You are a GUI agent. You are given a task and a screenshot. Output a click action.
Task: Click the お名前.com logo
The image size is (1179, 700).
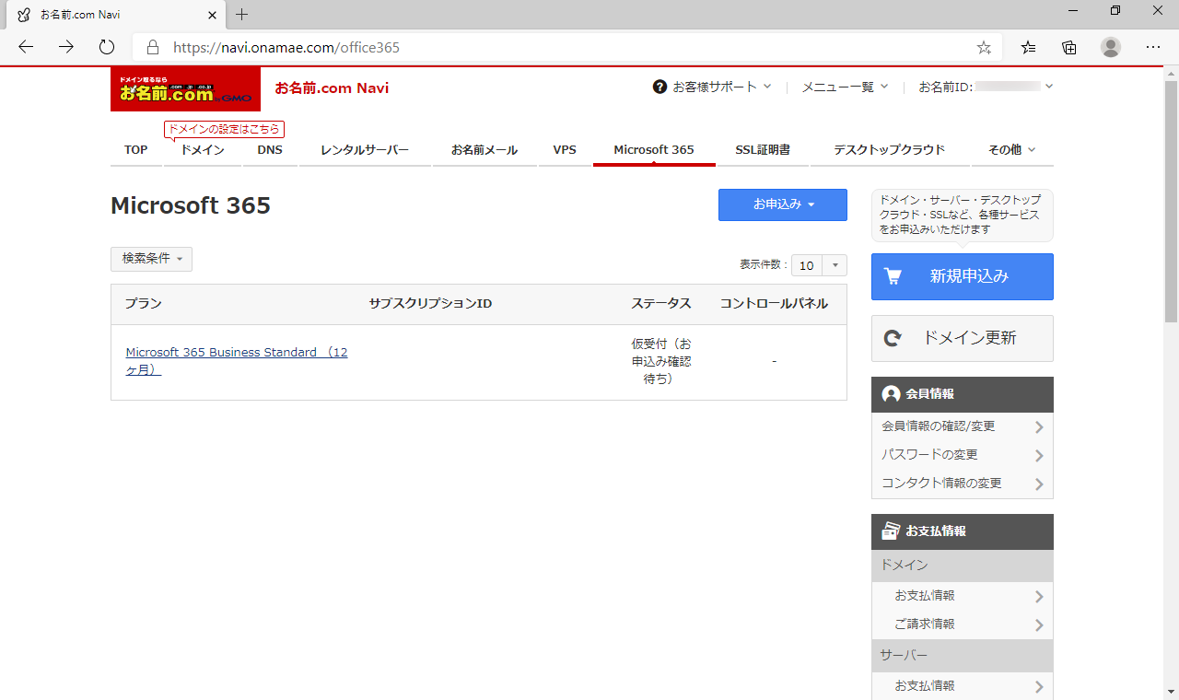click(x=185, y=89)
